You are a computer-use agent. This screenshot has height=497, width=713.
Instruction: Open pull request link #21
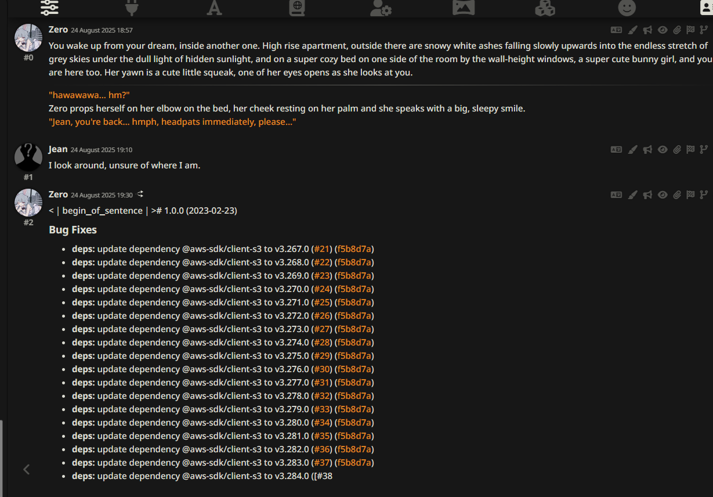tap(322, 249)
